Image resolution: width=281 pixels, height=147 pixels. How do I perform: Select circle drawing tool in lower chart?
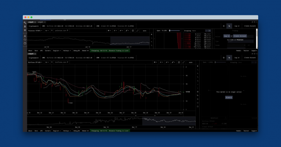[x=198, y=103]
